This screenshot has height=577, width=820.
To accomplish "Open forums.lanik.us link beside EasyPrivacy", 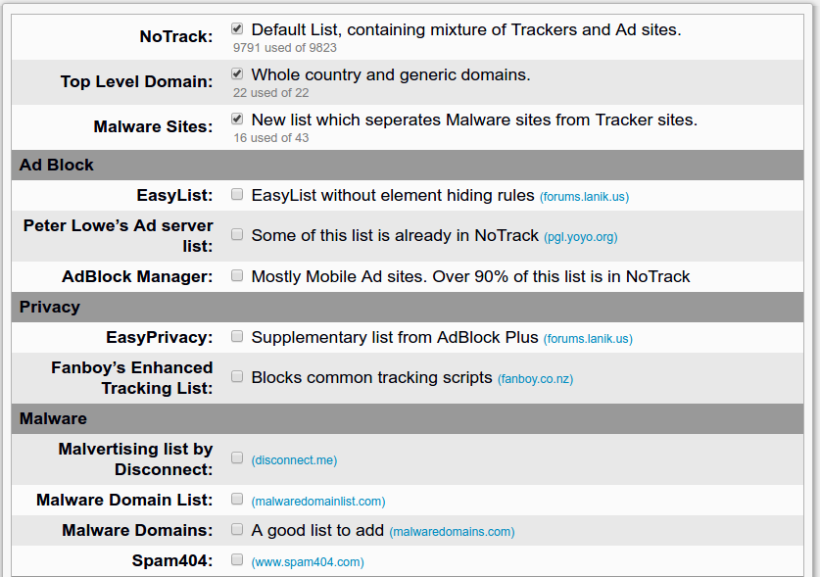I will [x=588, y=339].
